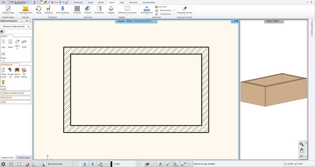Viewport: 315px width, 167px height.
Task: Toggle the magnet snap tool
Action: [x=27, y=164]
